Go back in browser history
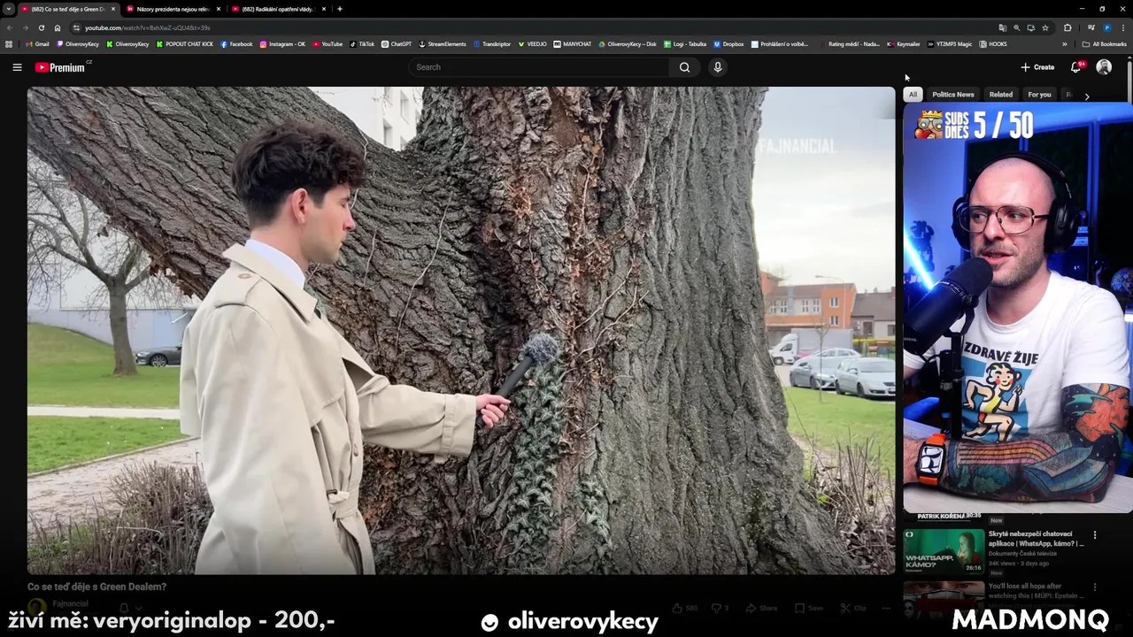This screenshot has height=637, width=1133. (10, 27)
